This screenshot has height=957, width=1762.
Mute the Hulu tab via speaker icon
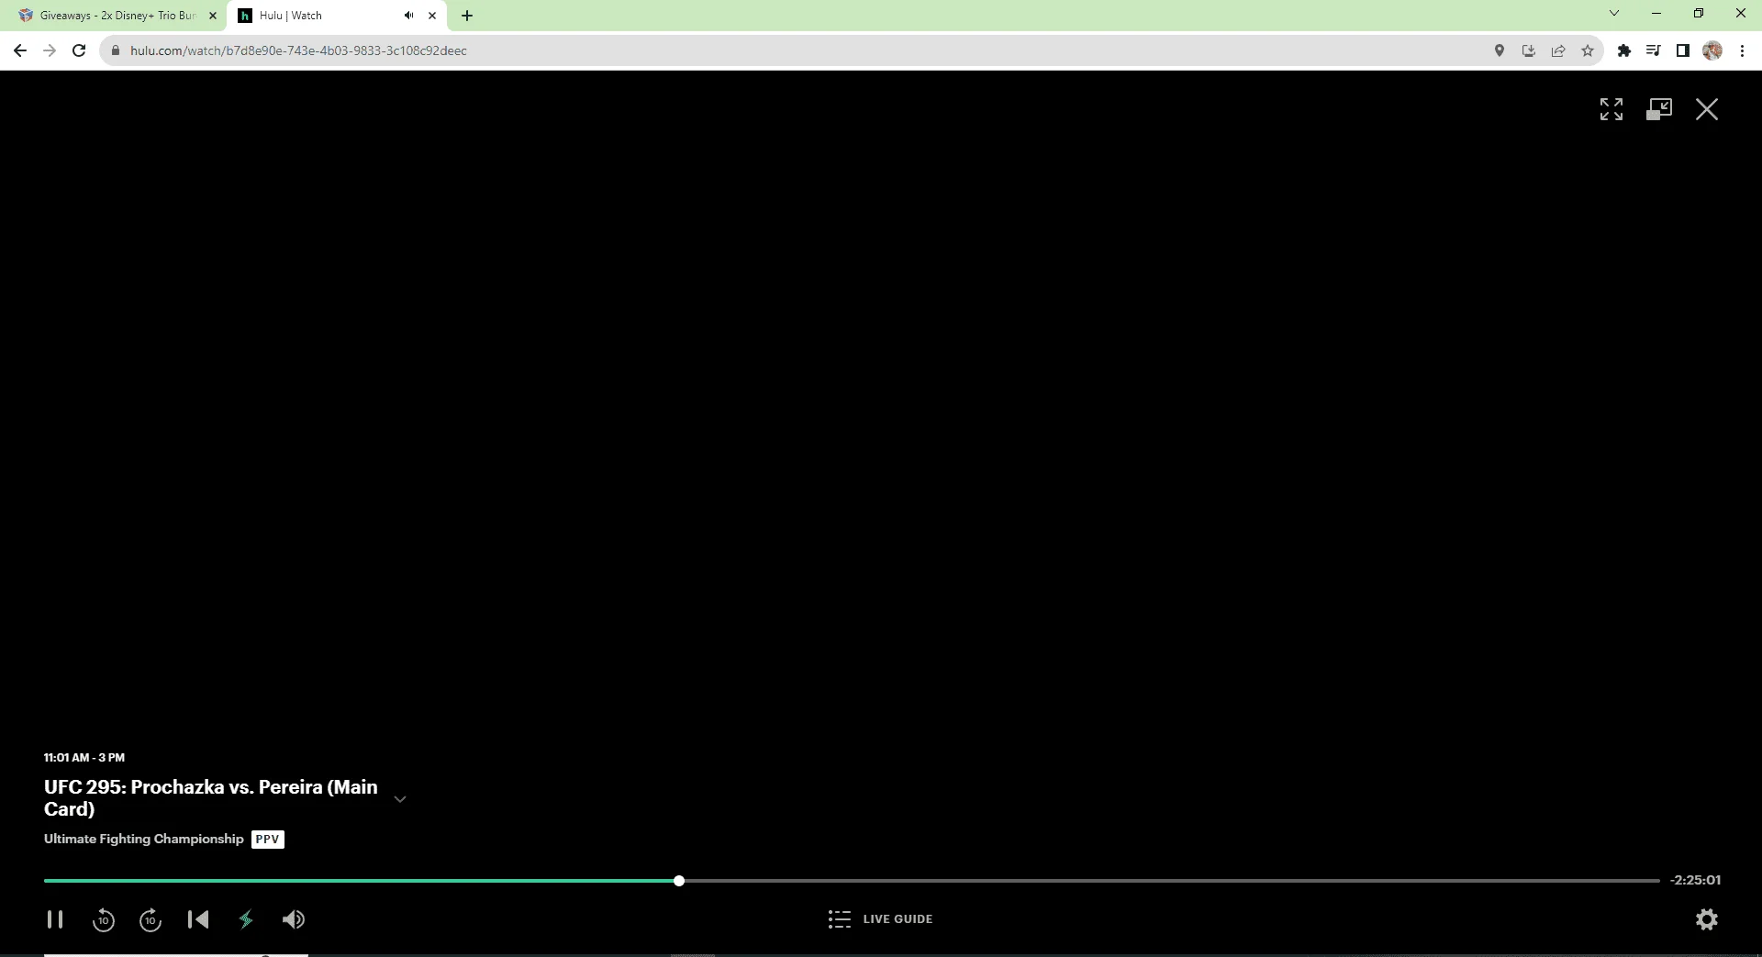coord(409,16)
